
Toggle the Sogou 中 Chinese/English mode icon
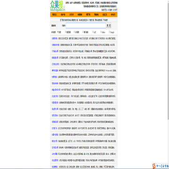157,166
